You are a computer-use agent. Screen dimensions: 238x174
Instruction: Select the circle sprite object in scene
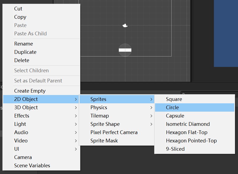pos(125,46)
